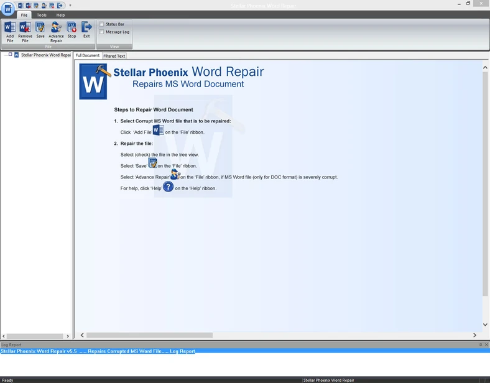Select the File ribbon tab
The image size is (490, 383).
(24, 15)
